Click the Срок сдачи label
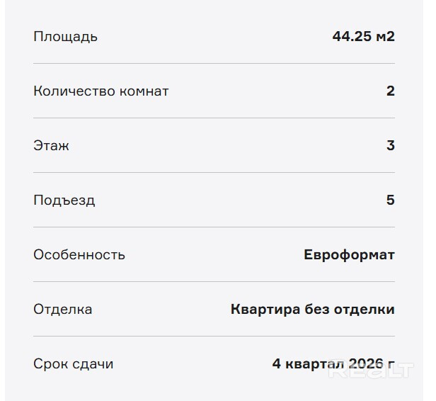This screenshot has width=436, height=401. tap(73, 363)
